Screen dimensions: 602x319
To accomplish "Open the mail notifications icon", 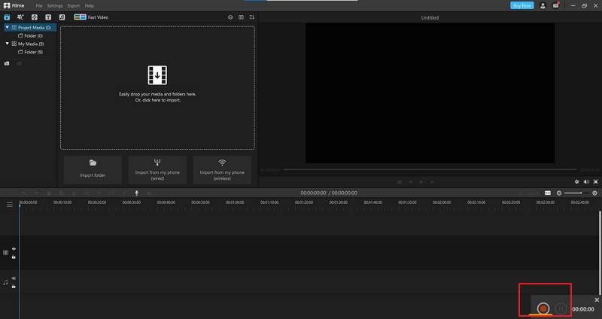I will 556,6.
